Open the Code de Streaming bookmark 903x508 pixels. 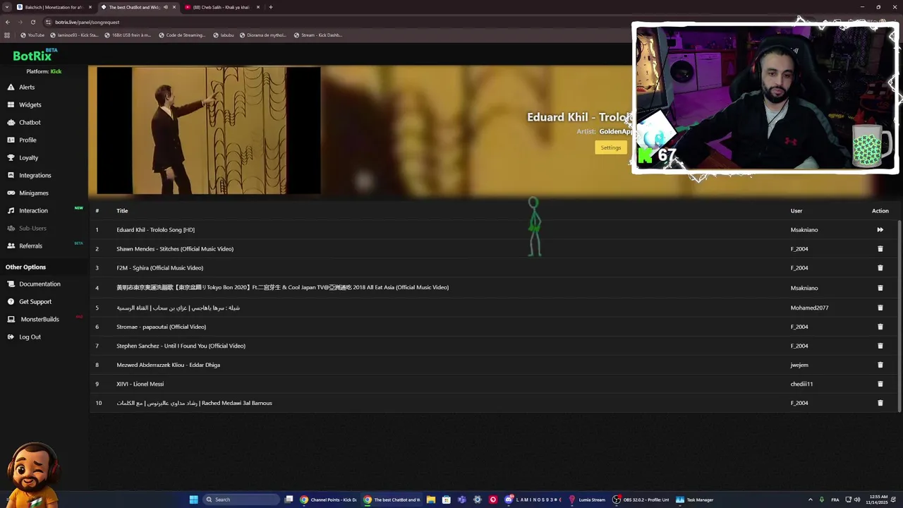coord(182,35)
